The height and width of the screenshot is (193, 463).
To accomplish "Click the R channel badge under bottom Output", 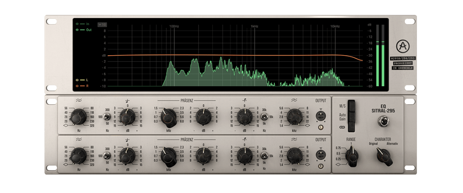I will point(320,166).
